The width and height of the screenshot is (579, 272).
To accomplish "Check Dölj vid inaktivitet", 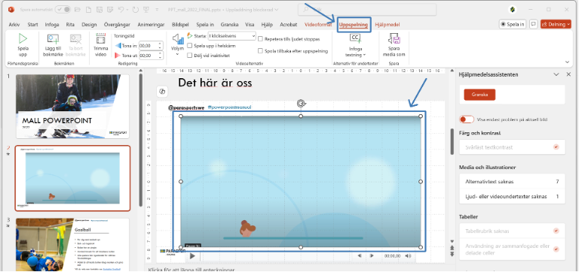I will 190,55.
